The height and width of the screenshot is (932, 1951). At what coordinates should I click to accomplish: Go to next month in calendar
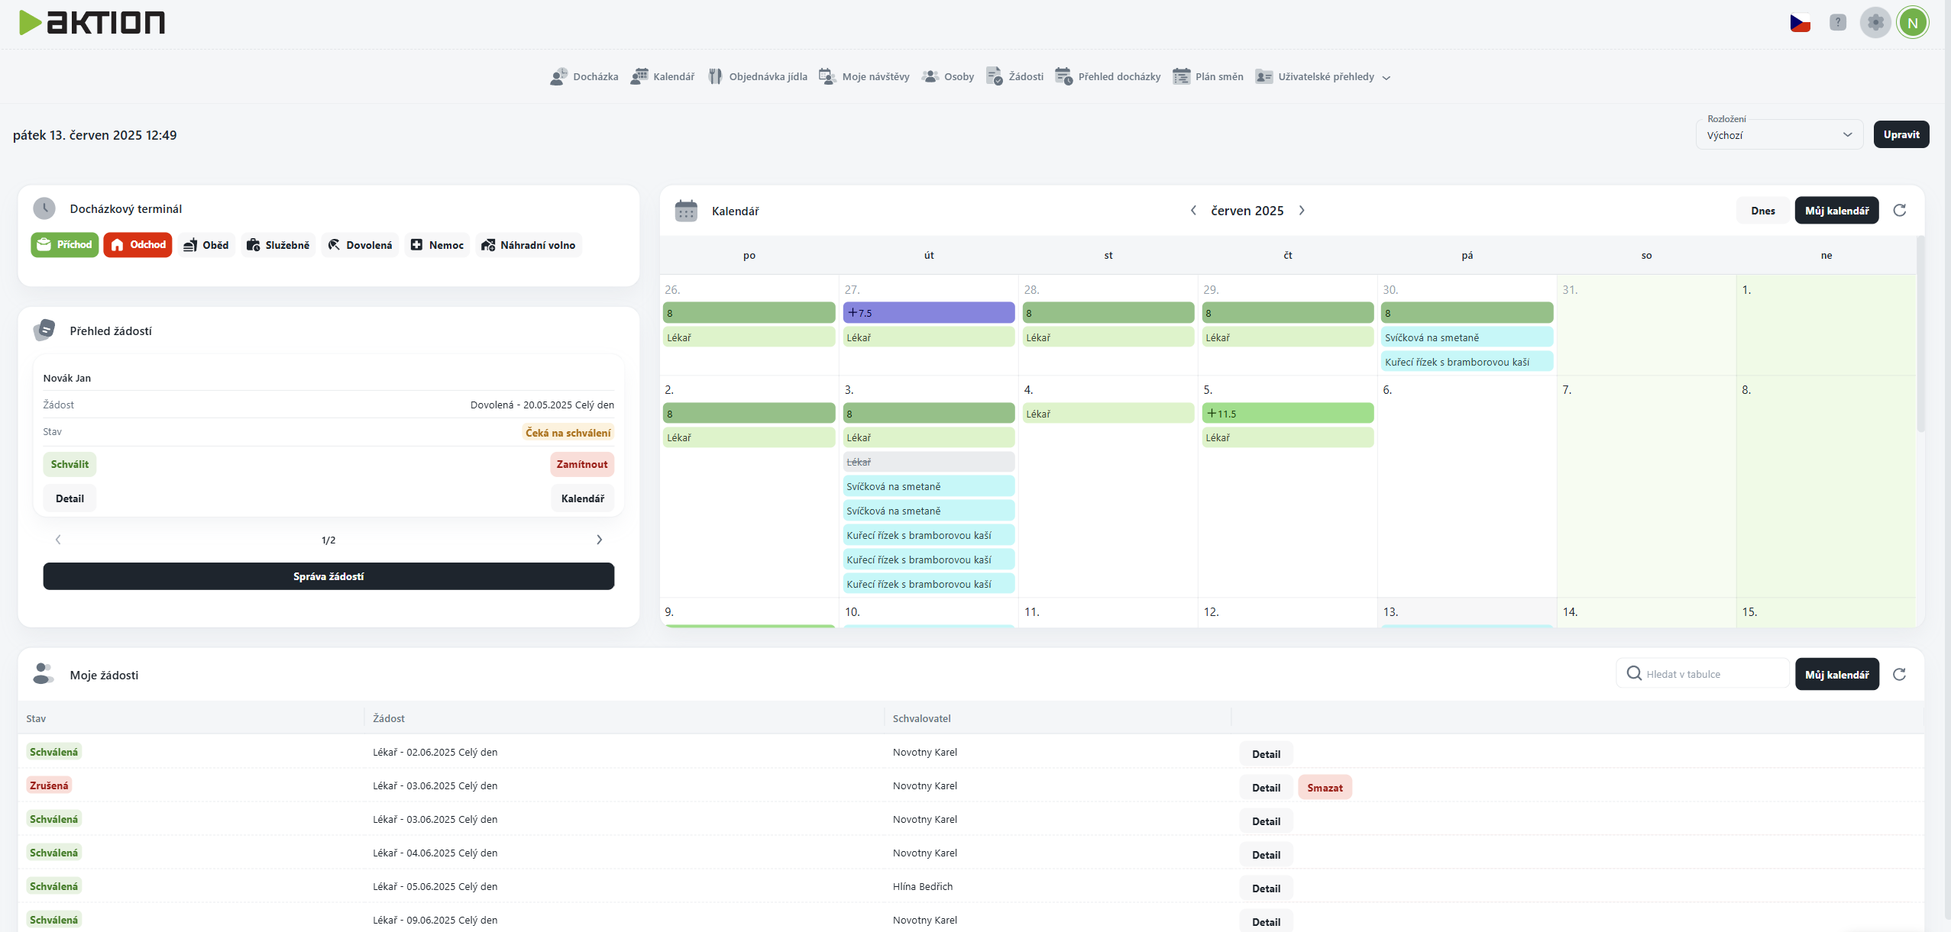(x=1302, y=211)
